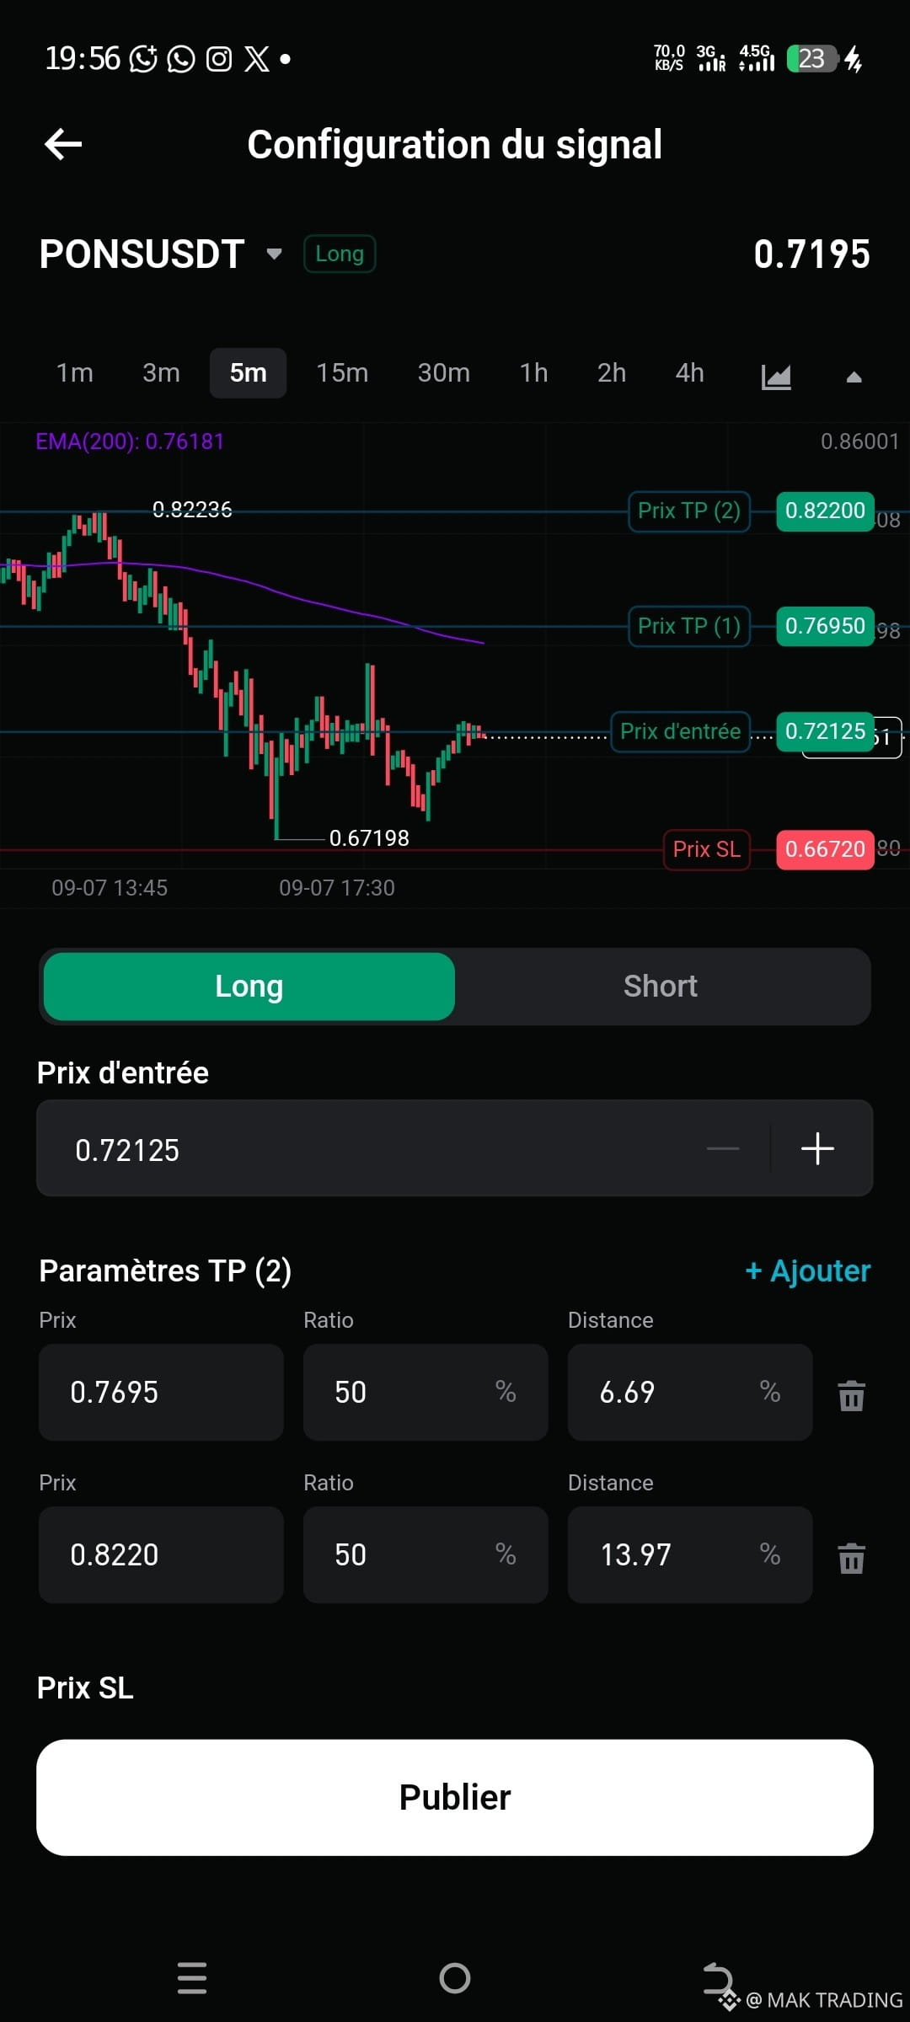Image resolution: width=910 pixels, height=2022 pixels.
Task: Edit the first TP price 0.7695
Action: click(161, 1393)
